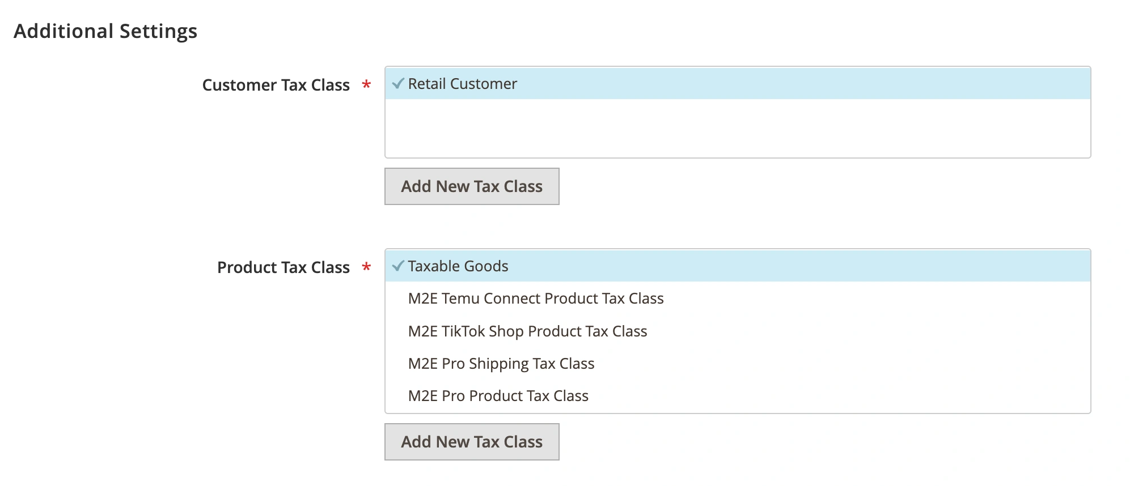
Task: Select the Retail Customer tax class option
Action: tap(462, 84)
